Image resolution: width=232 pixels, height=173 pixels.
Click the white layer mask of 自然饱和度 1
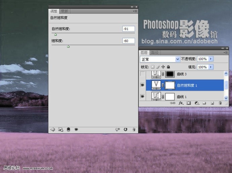click(170, 85)
